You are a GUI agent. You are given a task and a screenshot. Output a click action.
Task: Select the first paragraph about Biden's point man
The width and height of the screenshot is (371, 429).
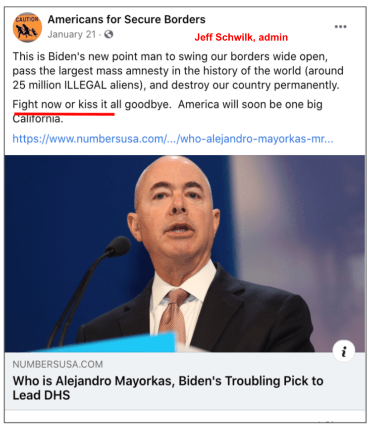(178, 71)
